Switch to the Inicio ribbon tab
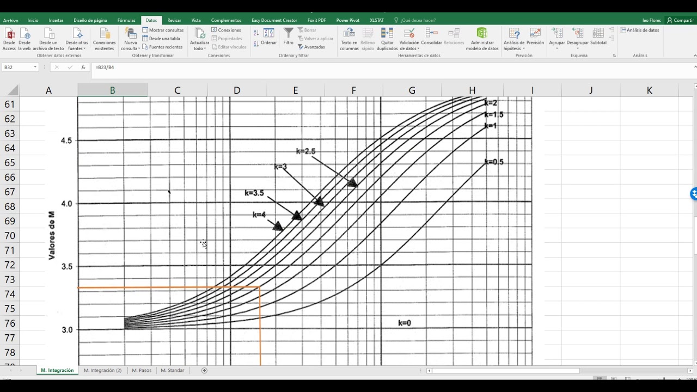 click(x=33, y=20)
